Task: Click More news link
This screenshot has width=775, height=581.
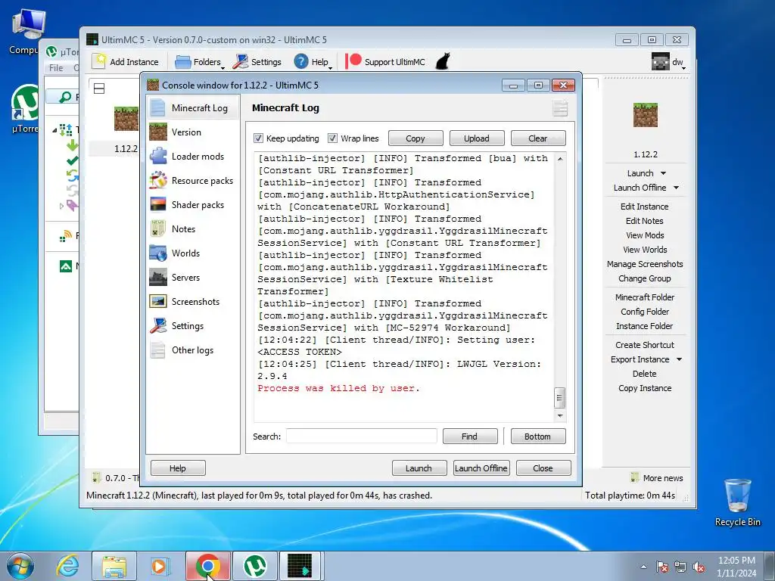Action: tap(657, 478)
